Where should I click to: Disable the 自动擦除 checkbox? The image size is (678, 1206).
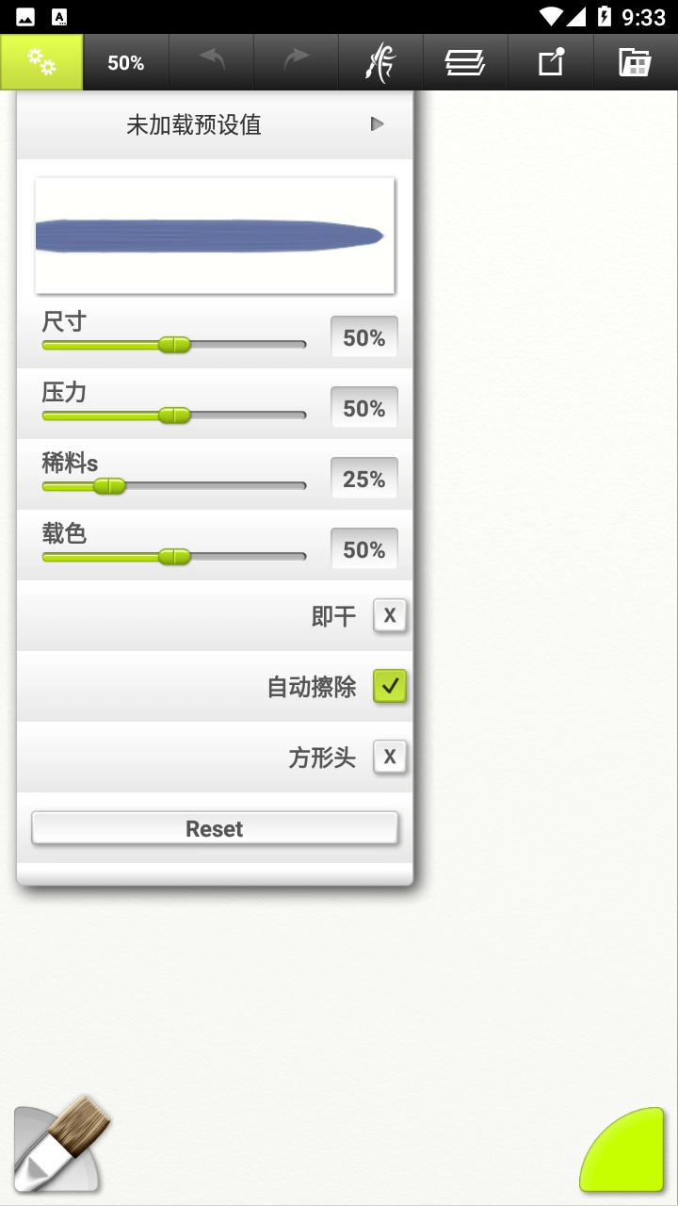click(x=390, y=687)
